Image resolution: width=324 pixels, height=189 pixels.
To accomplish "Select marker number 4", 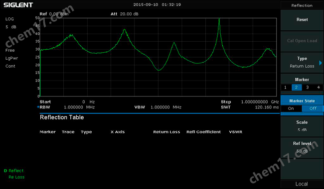I will [319, 88].
